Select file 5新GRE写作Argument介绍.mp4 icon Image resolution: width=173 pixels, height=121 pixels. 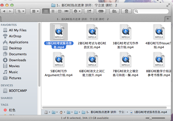(59, 60)
